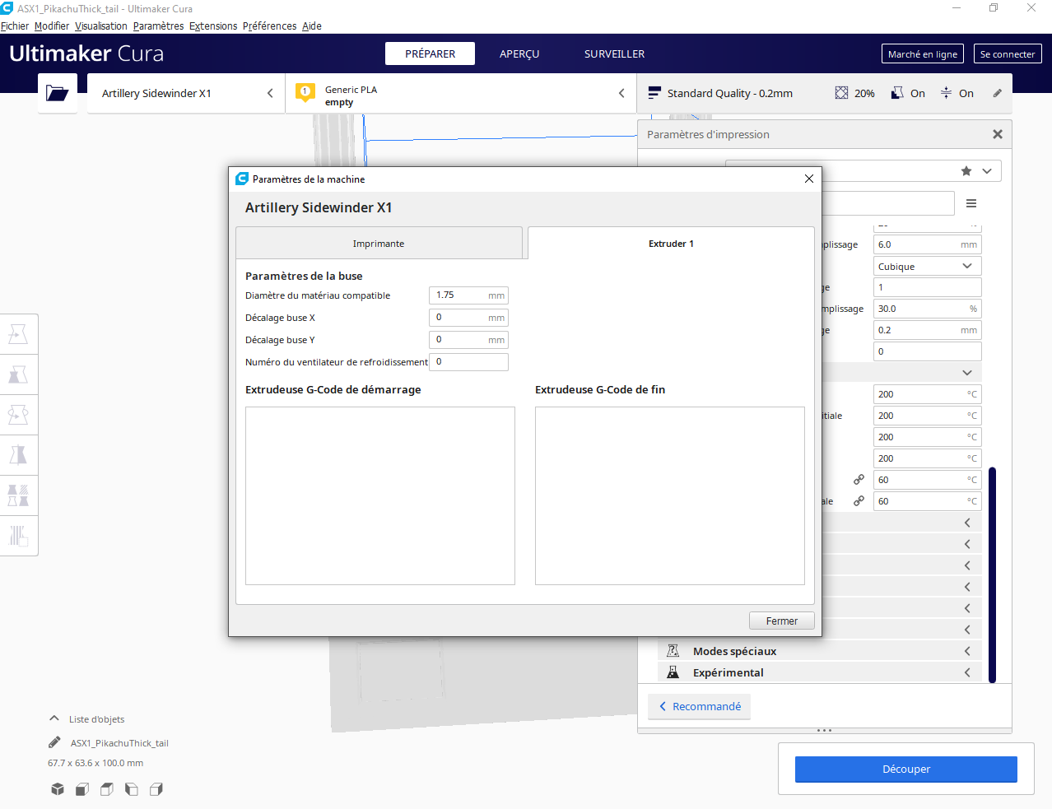Open the Modifier menu
The width and height of the screenshot is (1052, 809).
pyautogui.click(x=52, y=26)
